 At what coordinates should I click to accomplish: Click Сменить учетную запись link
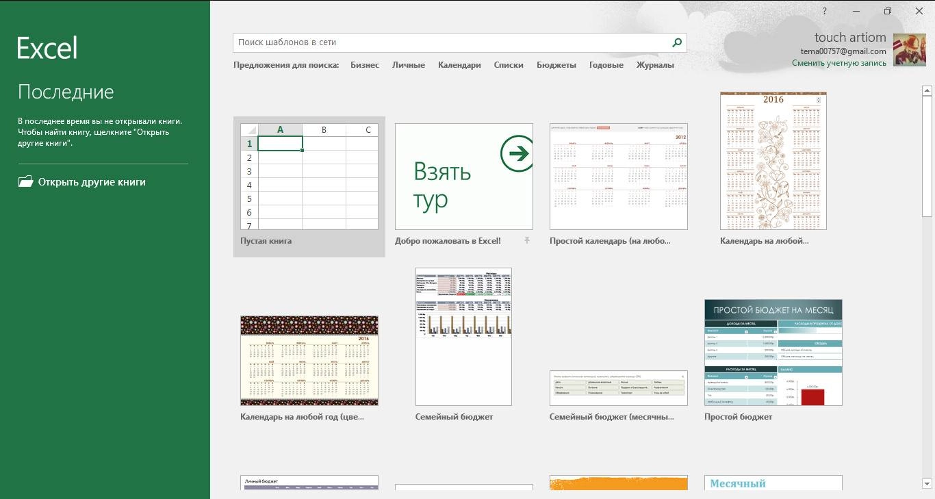[x=839, y=63]
